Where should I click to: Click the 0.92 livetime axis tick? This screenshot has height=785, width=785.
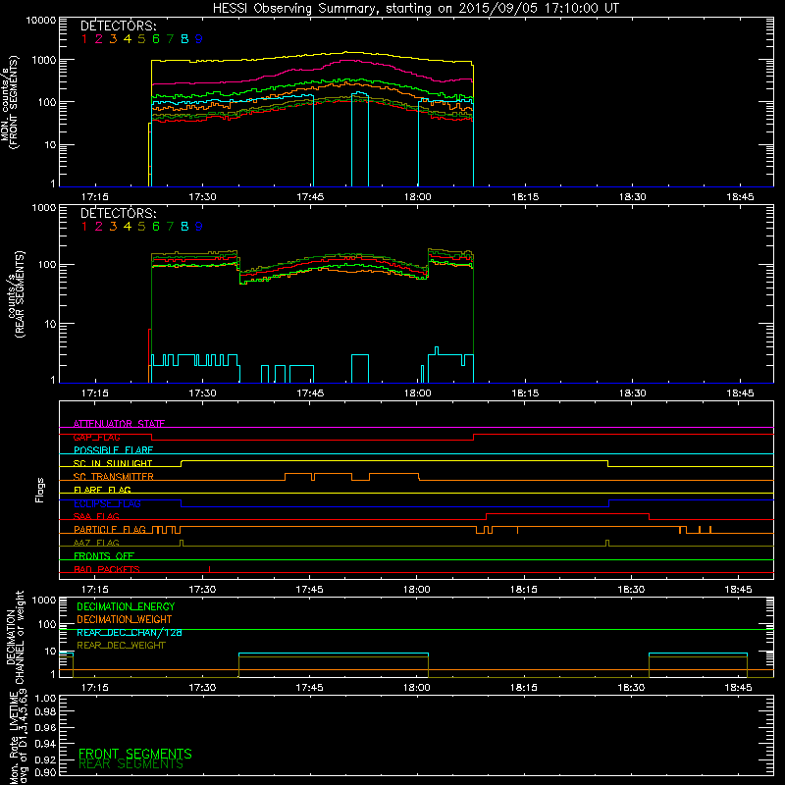tap(45, 759)
